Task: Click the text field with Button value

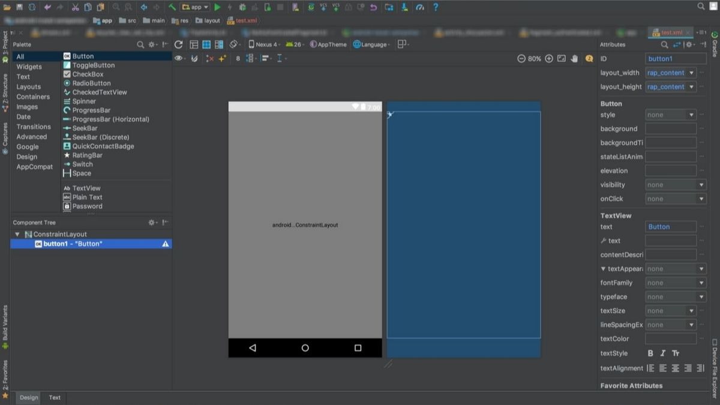Action: click(671, 227)
